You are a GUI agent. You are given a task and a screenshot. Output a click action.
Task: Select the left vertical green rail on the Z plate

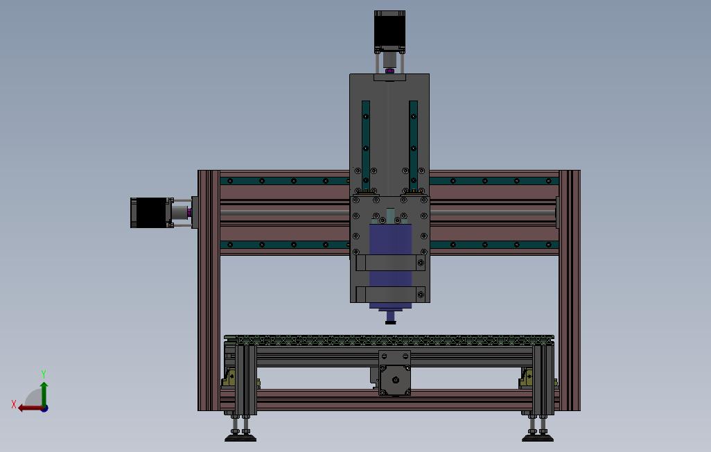pyautogui.click(x=366, y=146)
